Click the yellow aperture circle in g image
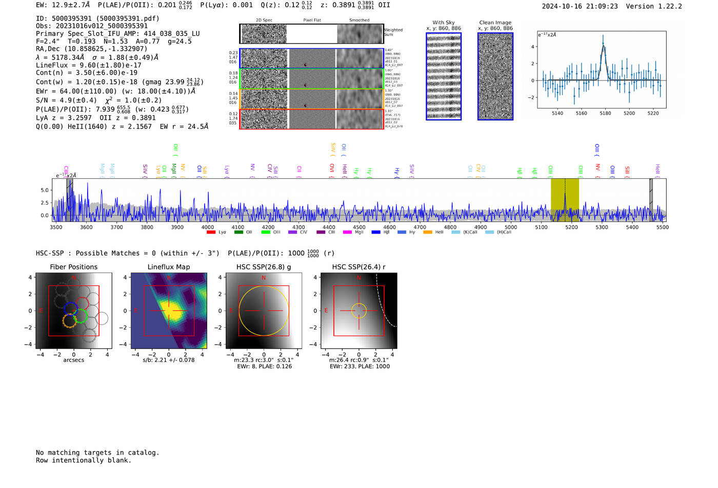Image resolution: width=718 pixels, height=488 pixels. pyautogui.click(x=264, y=311)
